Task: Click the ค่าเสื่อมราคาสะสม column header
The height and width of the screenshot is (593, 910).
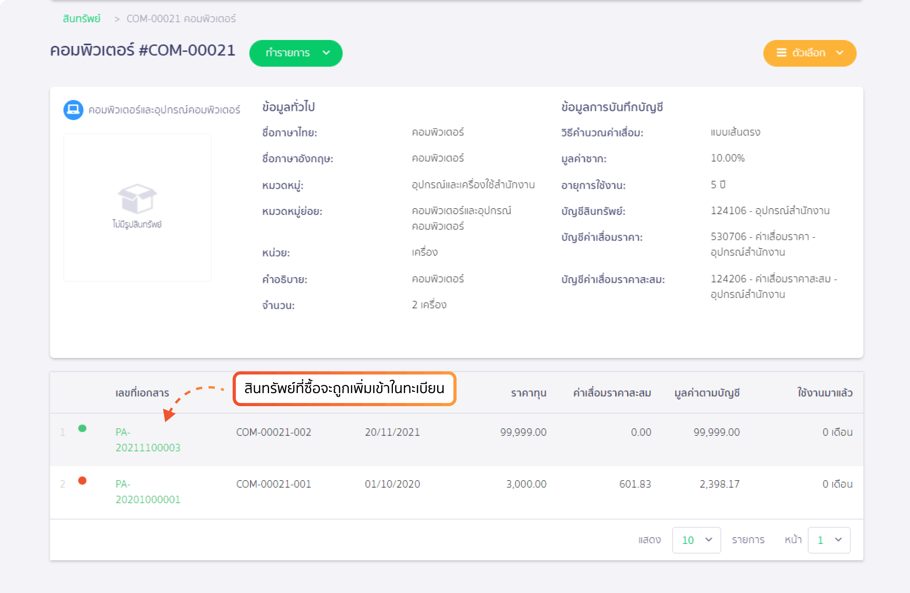Action: (612, 393)
